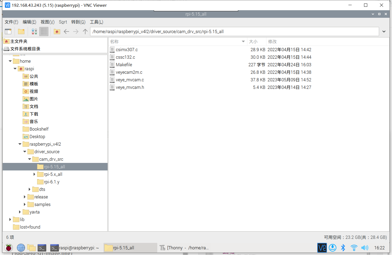Image resolution: width=392 pixels, height=255 pixels.
Task: Switch to the Thonny taskbar window
Action: click(x=184, y=248)
